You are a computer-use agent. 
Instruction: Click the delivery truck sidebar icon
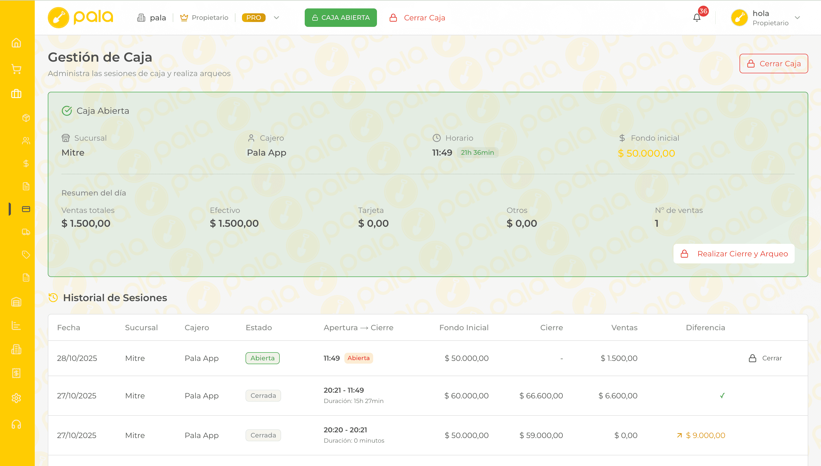26,232
